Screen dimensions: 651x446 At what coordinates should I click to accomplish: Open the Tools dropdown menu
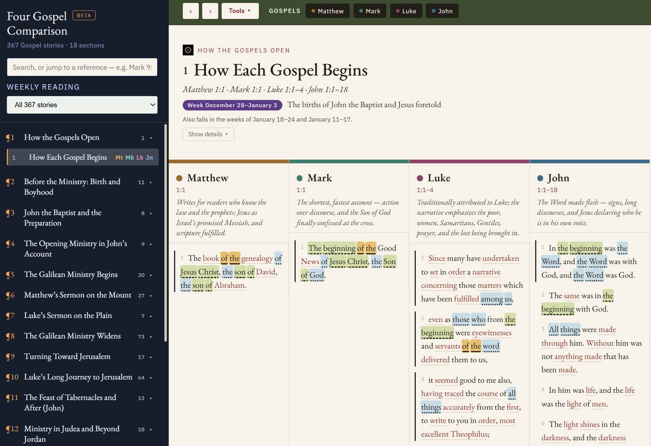click(x=240, y=11)
